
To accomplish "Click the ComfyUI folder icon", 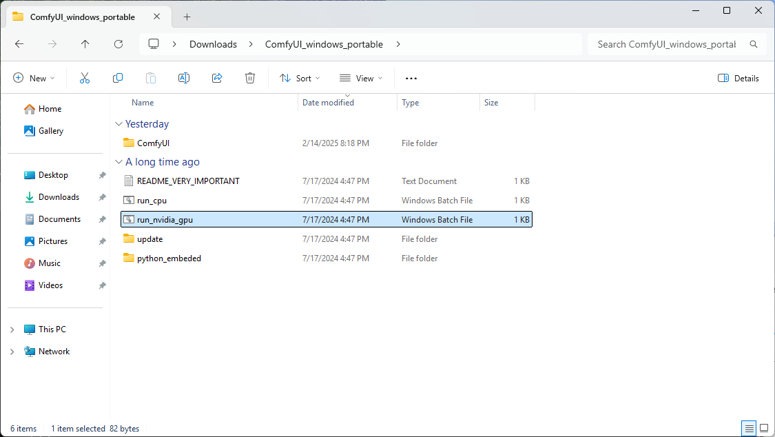I will pos(129,143).
